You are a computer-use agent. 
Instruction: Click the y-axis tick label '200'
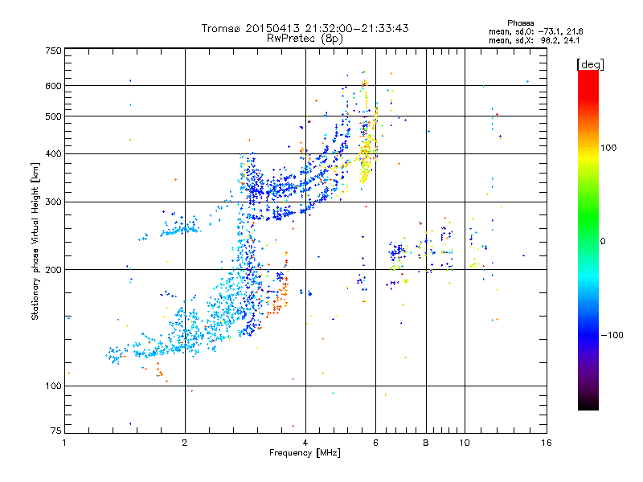[x=53, y=270]
